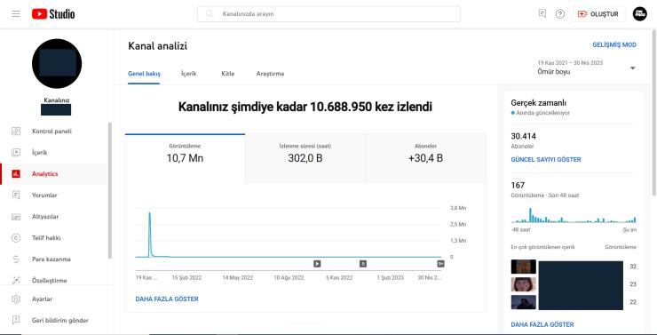Click GÜNCEL SAYIYI GÖSTER link
The width and height of the screenshot is (657, 335).
(x=546, y=160)
